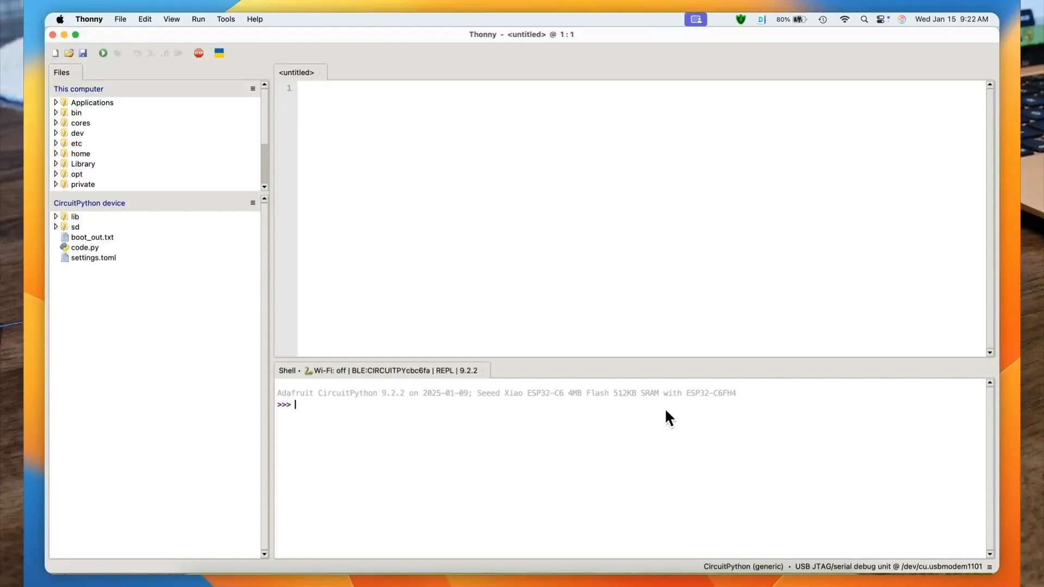1044x587 pixels.
Task: Click down arrow of local files scrollbar
Action: pyautogui.click(x=264, y=187)
